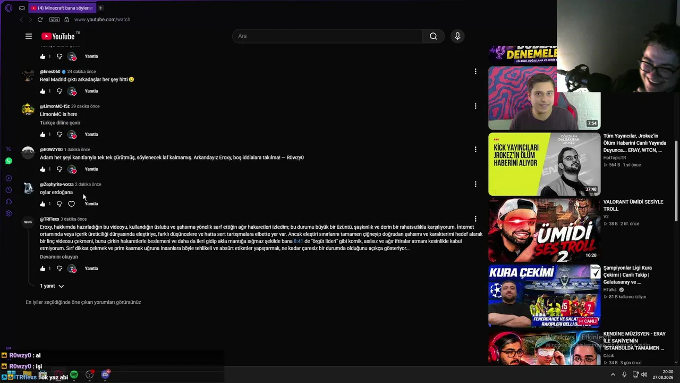Open the YouTube guide hamburger menu

pos(29,36)
